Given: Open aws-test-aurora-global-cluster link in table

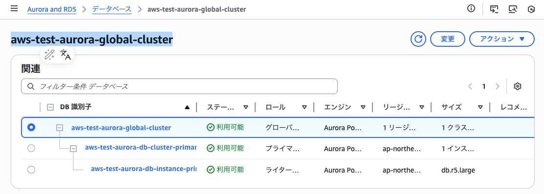Looking at the screenshot, I should click(x=121, y=128).
